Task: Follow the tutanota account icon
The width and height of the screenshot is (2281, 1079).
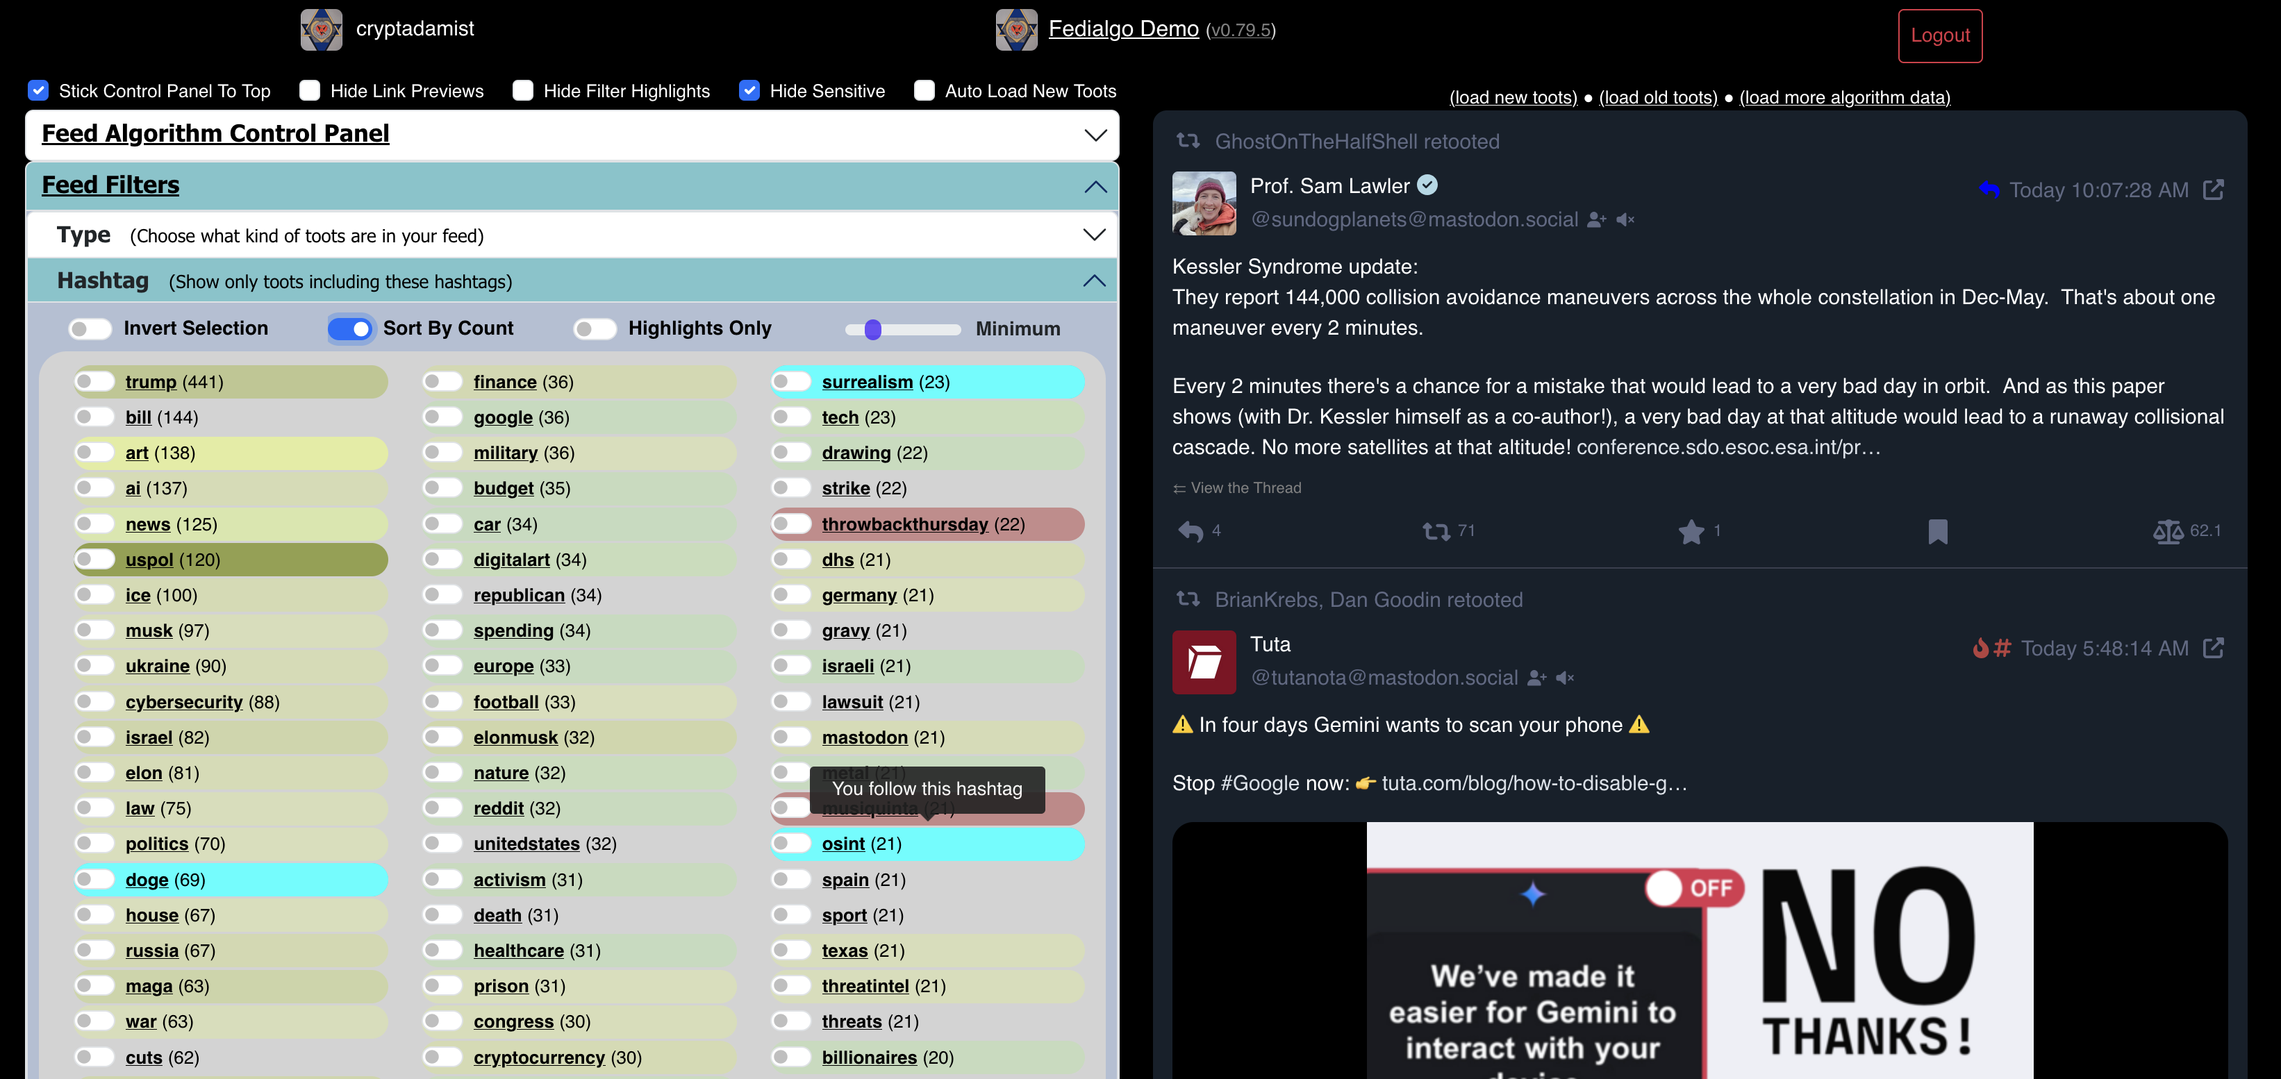Action: (x=1537, y=678)
